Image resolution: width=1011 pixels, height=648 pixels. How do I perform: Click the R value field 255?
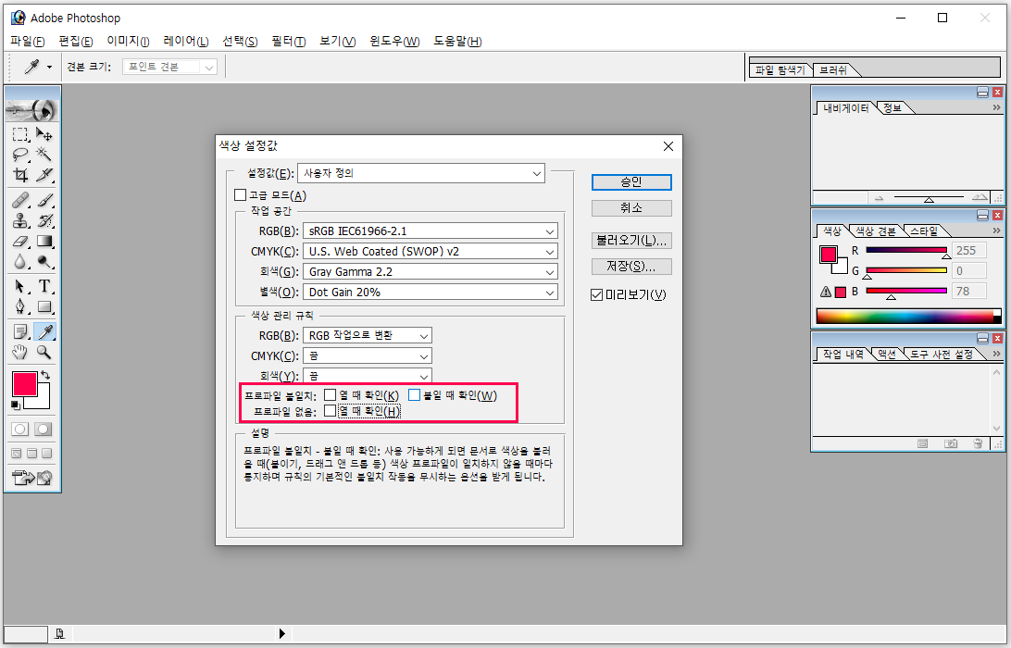[969, 250]
